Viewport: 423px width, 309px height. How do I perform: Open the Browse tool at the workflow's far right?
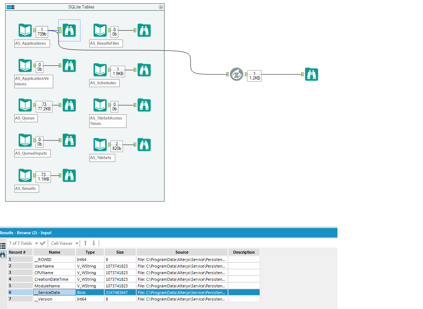311,74
